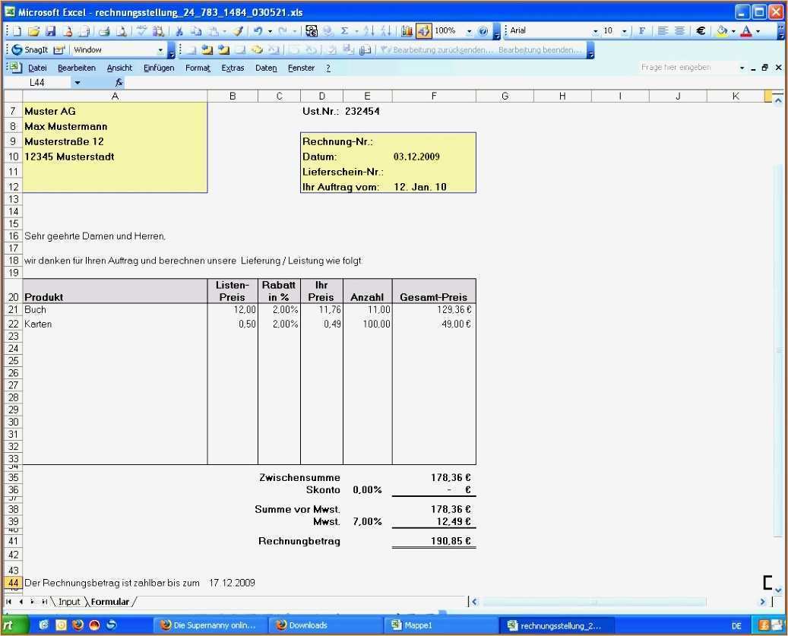The image size is (788, 636).
Task: Open the Einfügen menu
Action: (159, 68)
